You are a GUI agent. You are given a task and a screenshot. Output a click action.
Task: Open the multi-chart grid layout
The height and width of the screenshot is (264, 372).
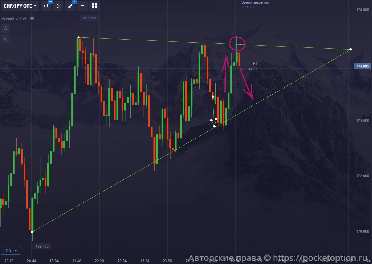[94, 6]
